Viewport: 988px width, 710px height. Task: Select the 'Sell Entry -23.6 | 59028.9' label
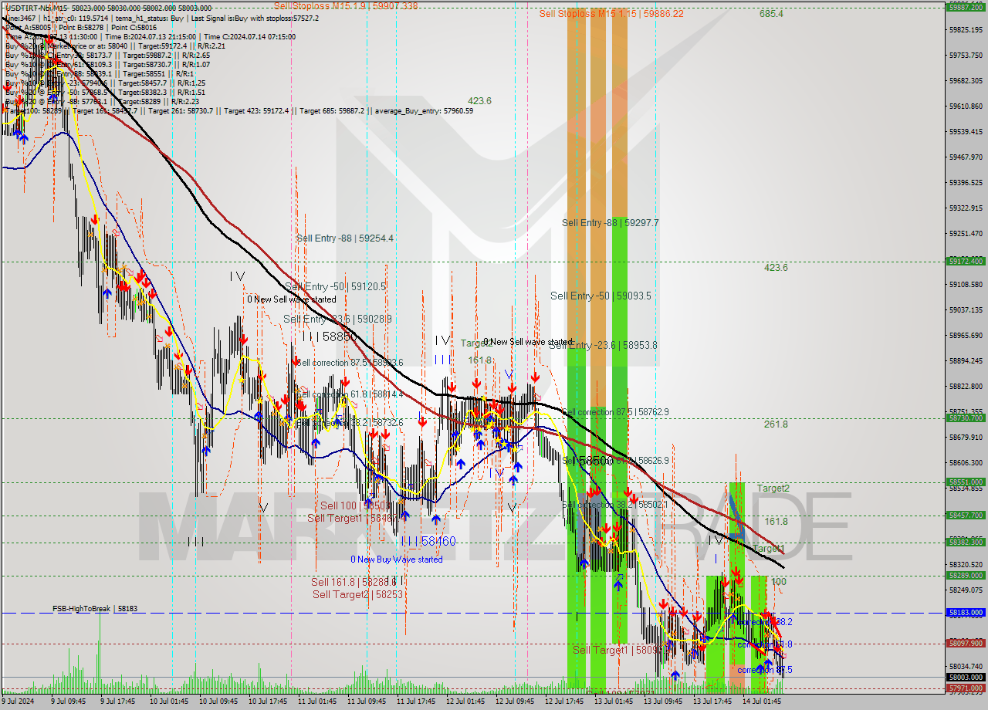(x=337, y=319)
